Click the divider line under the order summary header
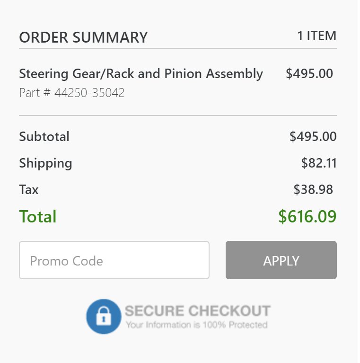Viewport: 360px width, 363px height. coord(178,48)
